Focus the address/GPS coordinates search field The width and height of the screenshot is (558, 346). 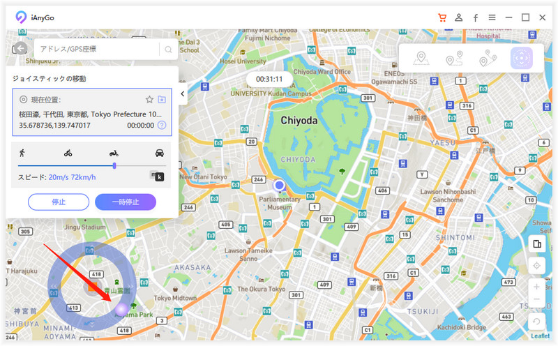pyautogui.click(x=98, y=49)
